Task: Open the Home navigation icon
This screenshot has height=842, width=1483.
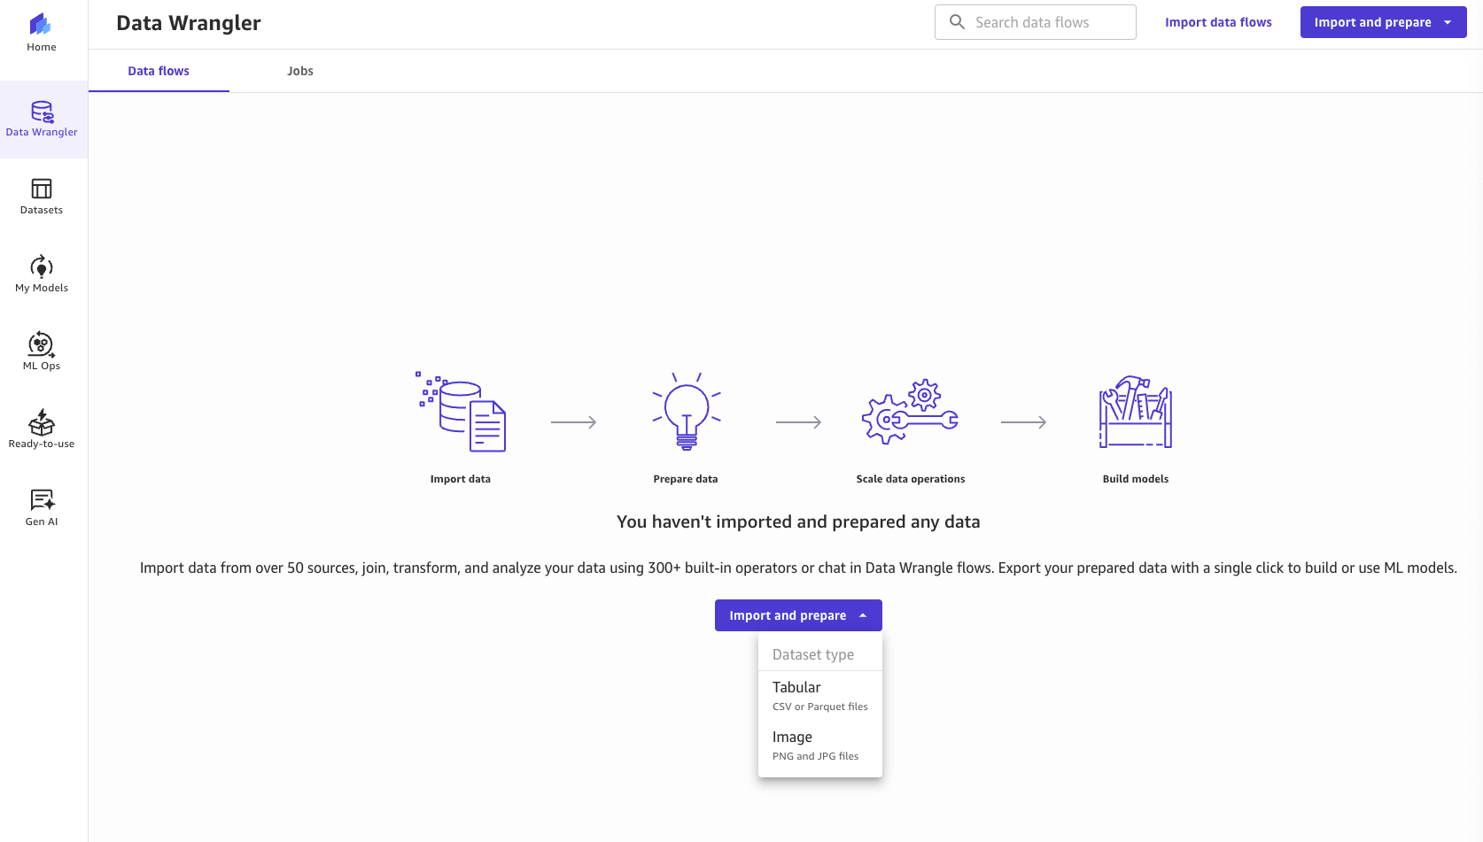Action: pyautogui.click(x=41, y=28)
